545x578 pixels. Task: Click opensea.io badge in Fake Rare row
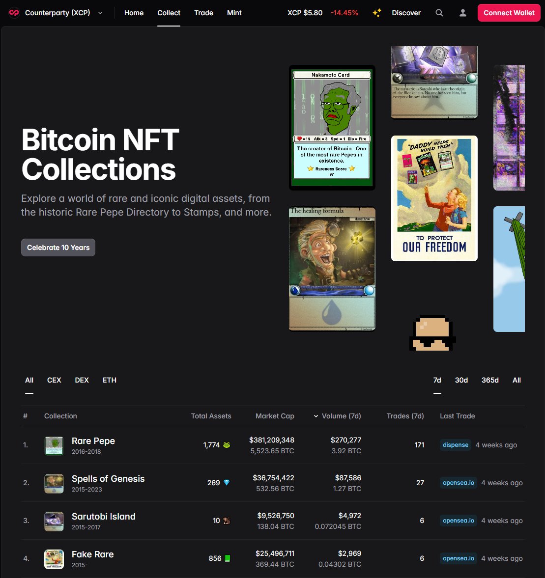[x=459, y=558]
